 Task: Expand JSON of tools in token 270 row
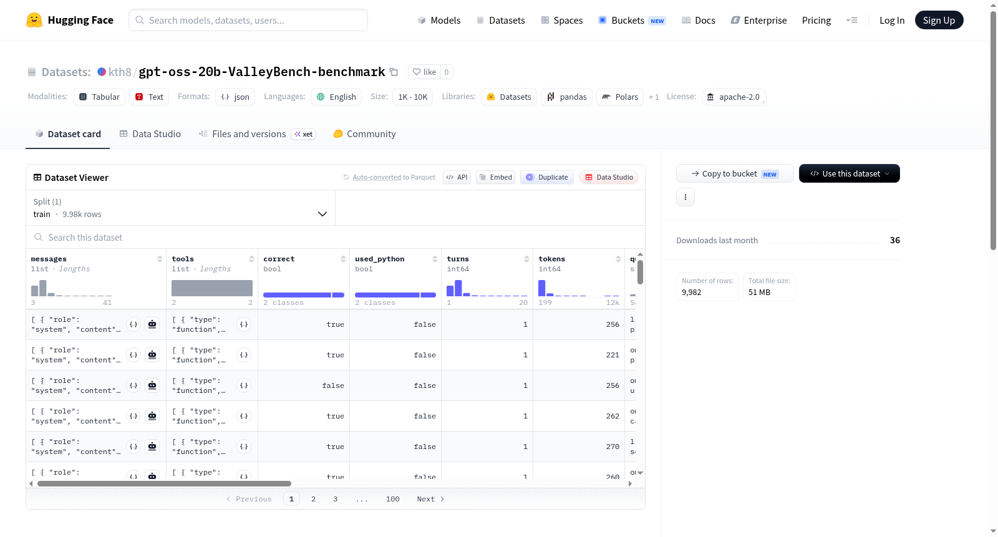[x=244, y=447]
